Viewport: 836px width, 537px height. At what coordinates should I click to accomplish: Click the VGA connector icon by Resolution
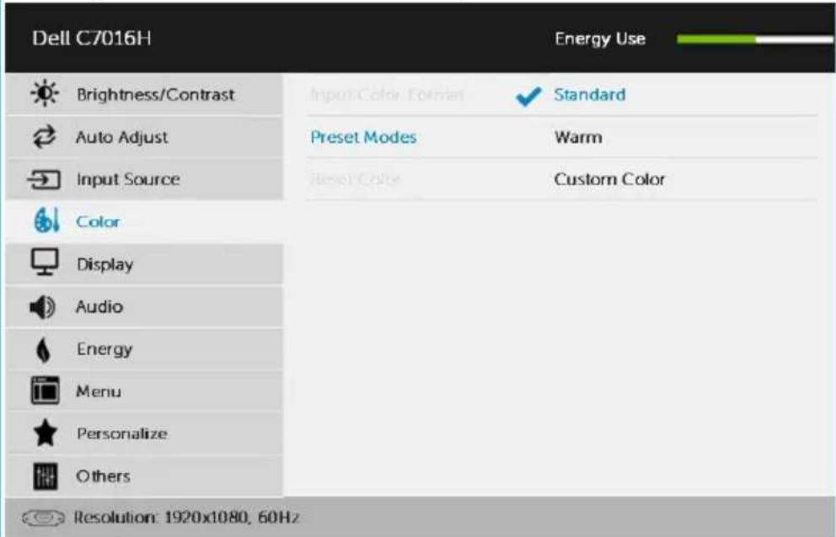(x=43, y=518)
